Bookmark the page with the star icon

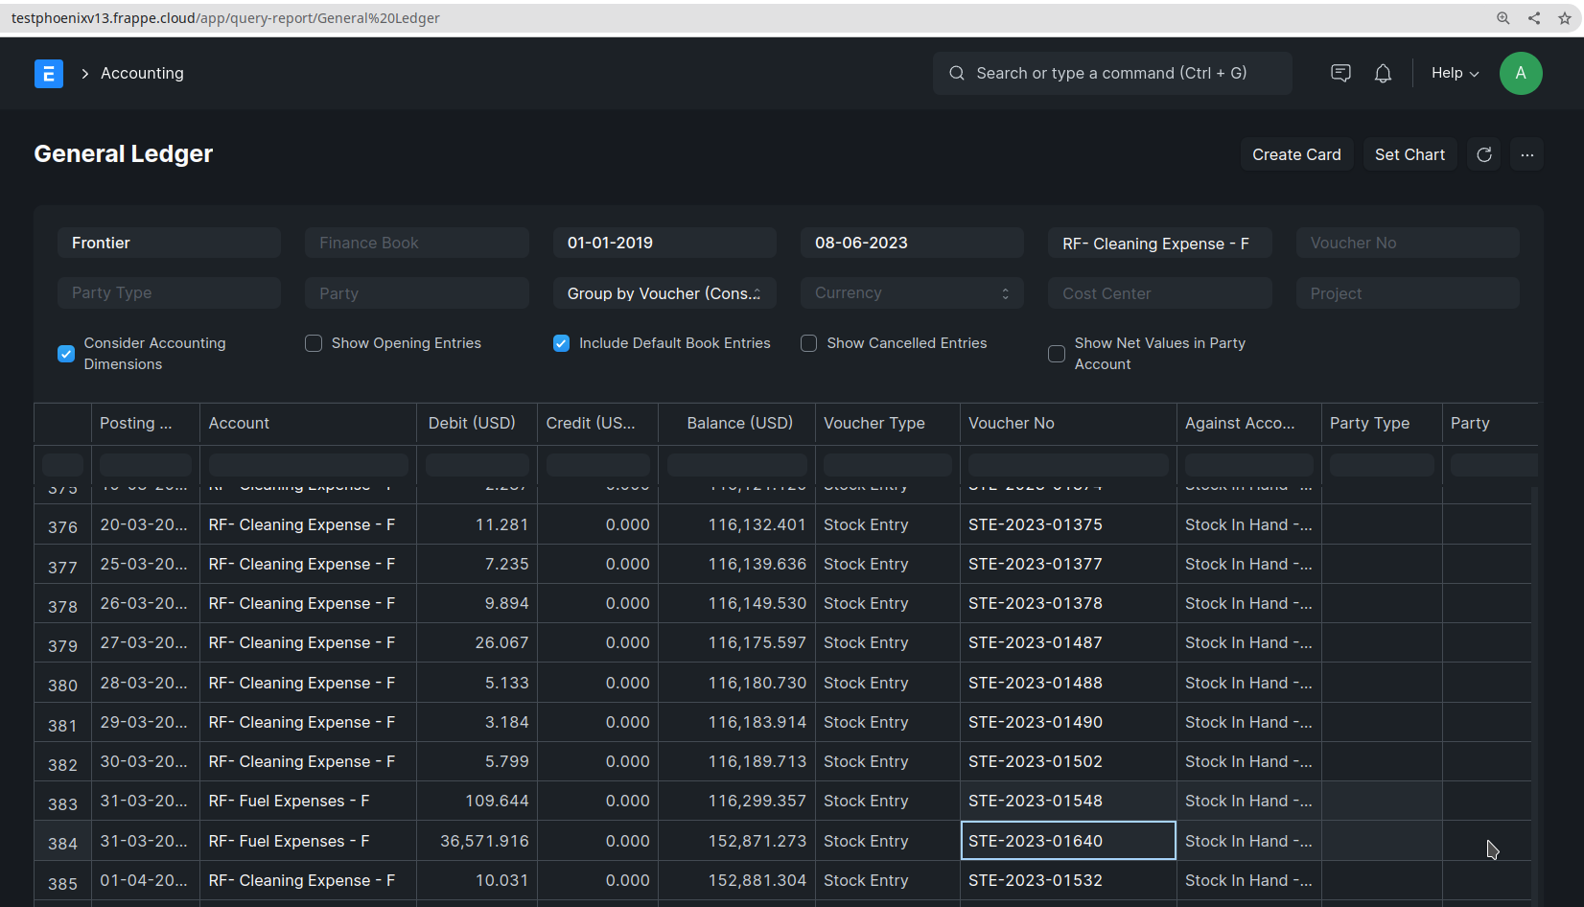[1564, 17]
